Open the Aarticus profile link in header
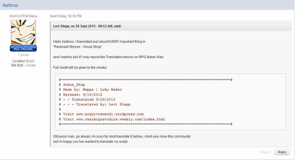 tap(10, 5)
